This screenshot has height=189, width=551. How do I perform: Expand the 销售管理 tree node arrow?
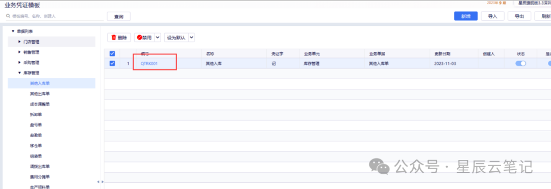(x=19, y=52)
